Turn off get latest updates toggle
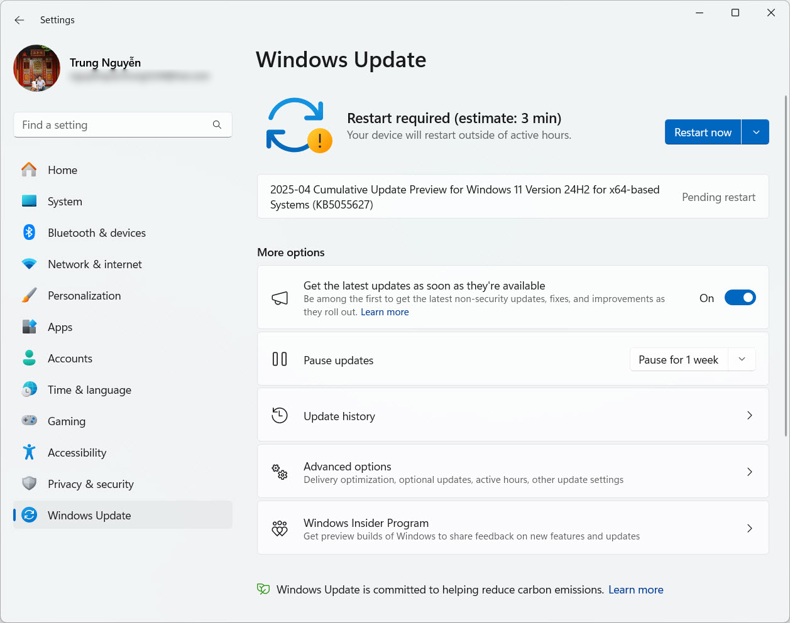This screenshot has width=790, height=623. click(740, 298)
